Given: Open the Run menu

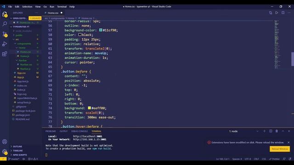Looking at the screenshot, I should 52,6.
